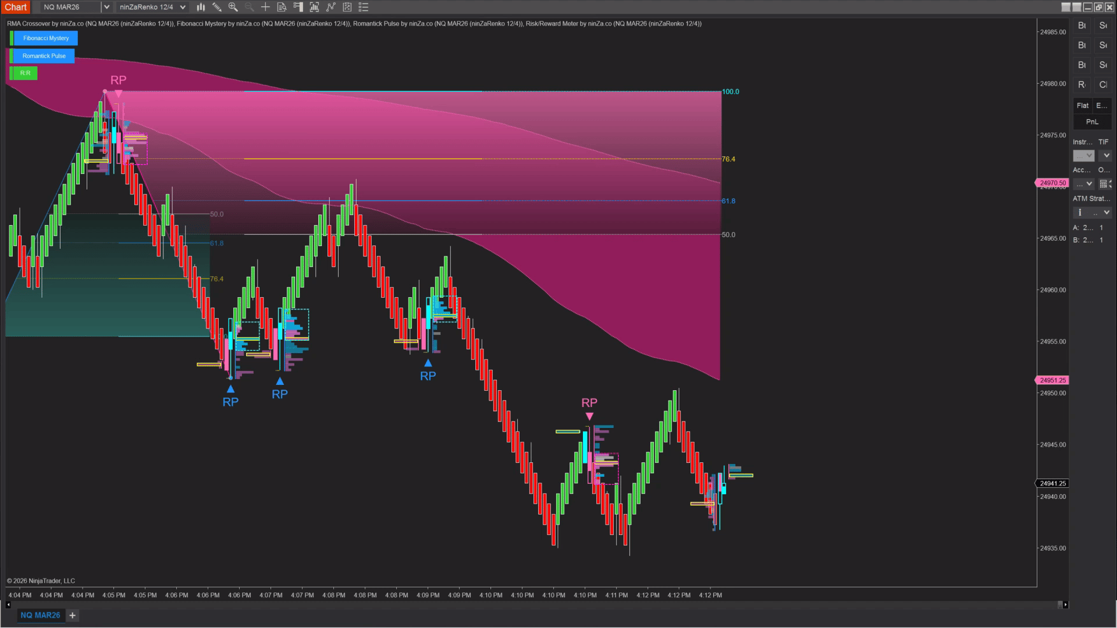Toggle the Romantick Pulse indicator button

click(44, 56)
